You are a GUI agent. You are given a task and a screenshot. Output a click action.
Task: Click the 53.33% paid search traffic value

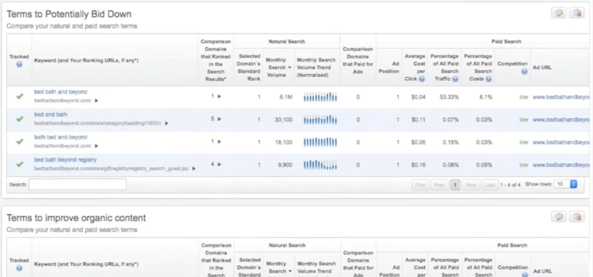tap(449, 97)
